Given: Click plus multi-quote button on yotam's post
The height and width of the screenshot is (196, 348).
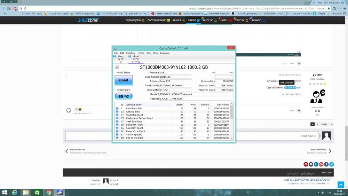Looking at the screenshot, I should 299,111.
